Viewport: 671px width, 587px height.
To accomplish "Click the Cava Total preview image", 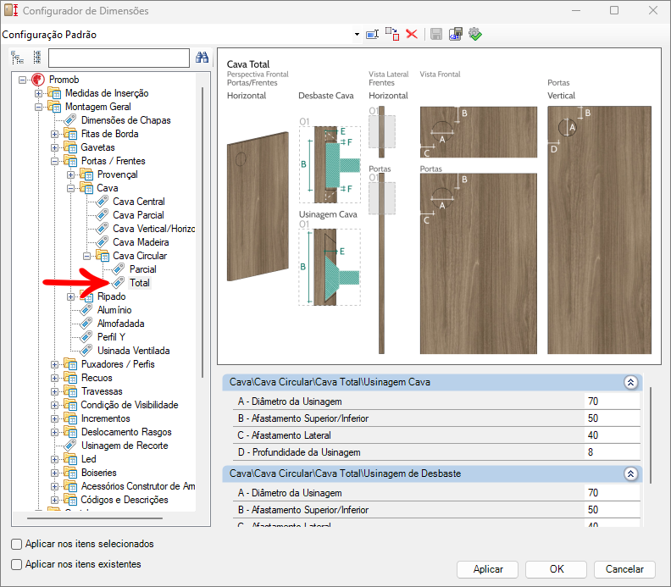I will [439, 206].
